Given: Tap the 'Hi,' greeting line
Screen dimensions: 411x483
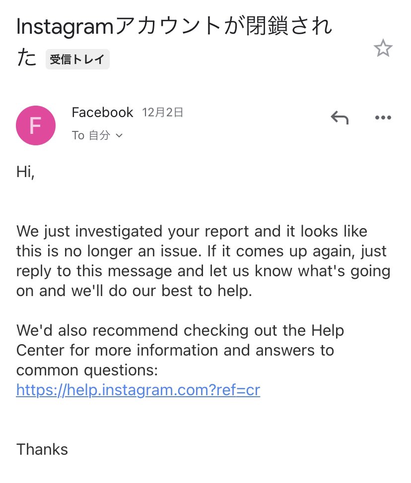Looking at the screenshot, I should click(x=25, y=172).
